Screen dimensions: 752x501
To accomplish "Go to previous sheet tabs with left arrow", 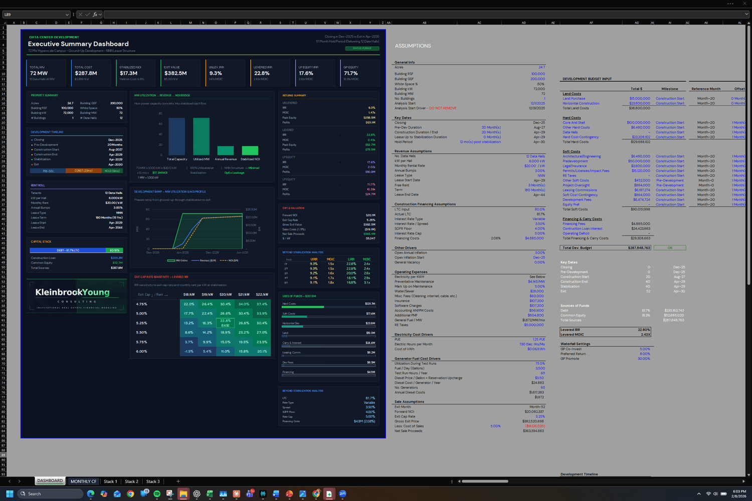I will tap(10, 481).
